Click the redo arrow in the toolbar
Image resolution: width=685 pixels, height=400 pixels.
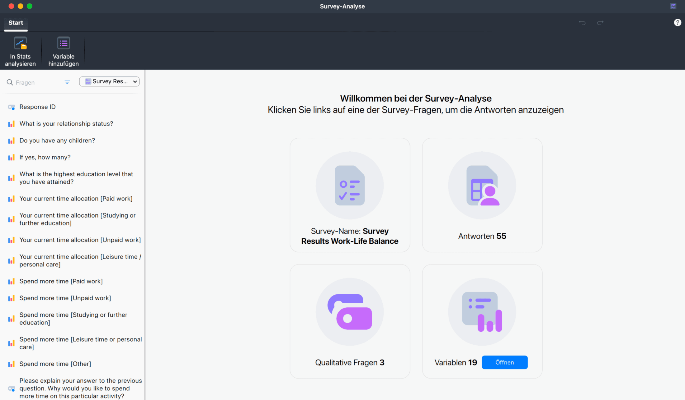(x=600, y=22)
